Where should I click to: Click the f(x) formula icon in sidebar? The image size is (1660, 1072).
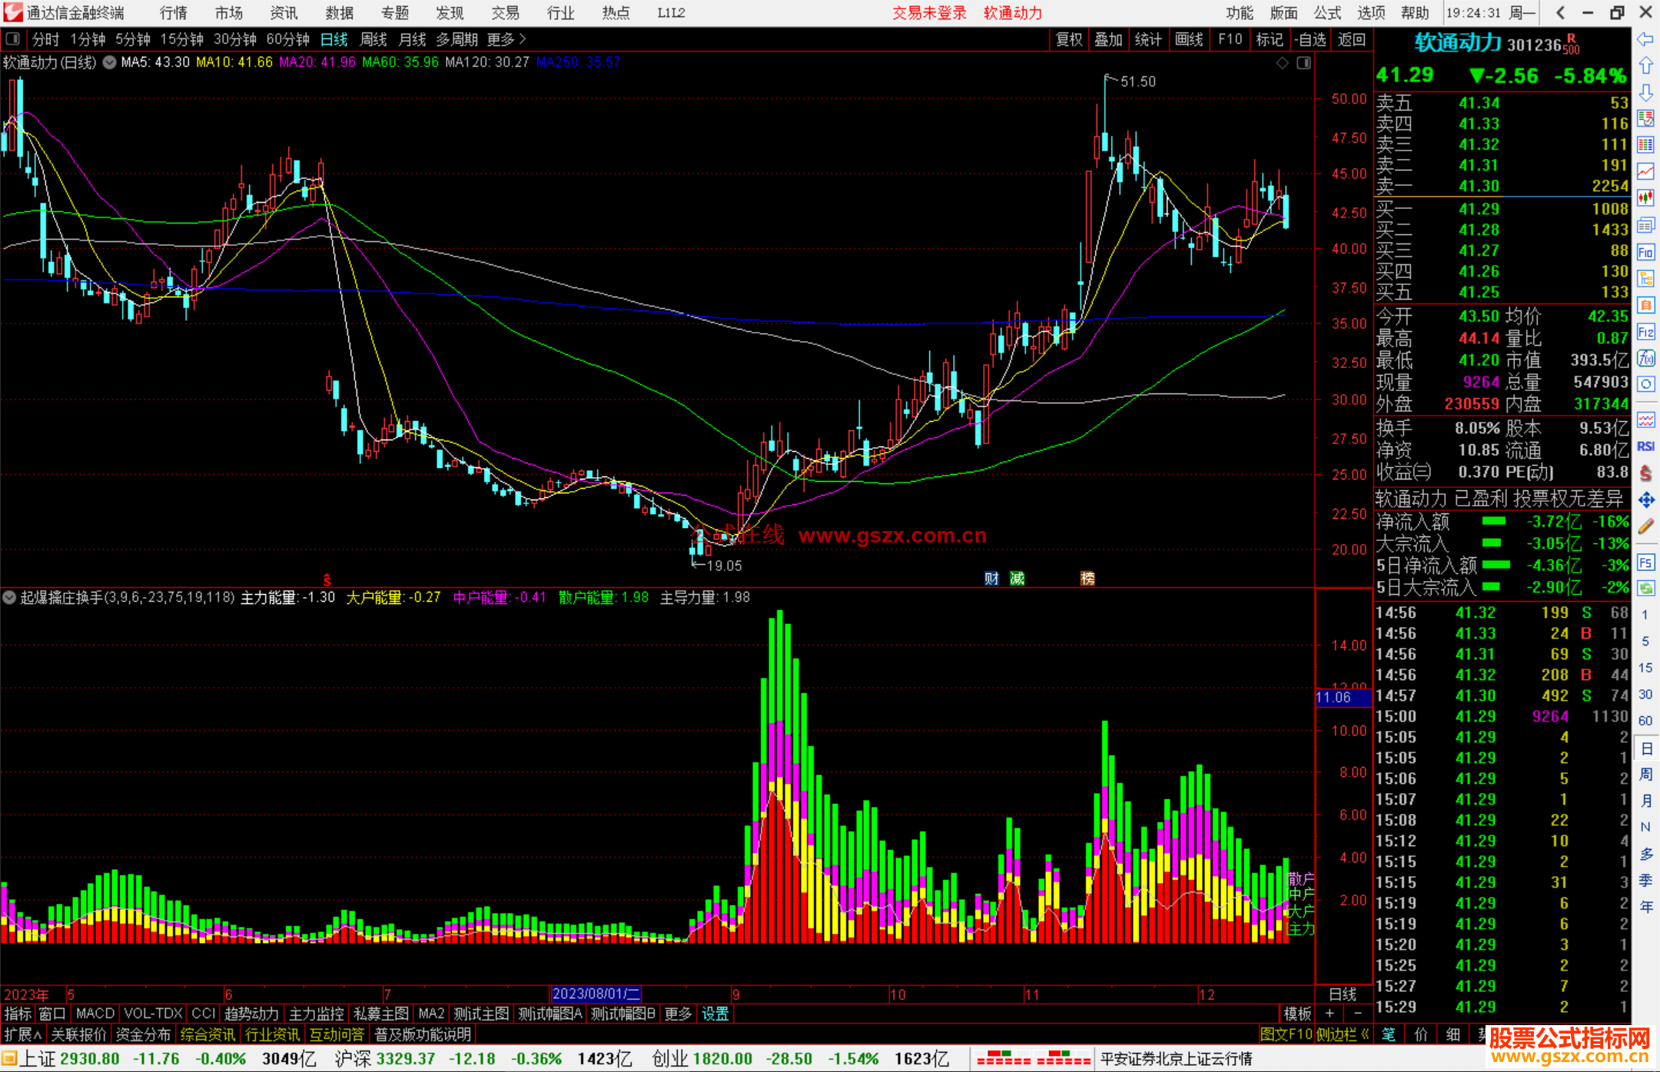pos(1645,358)
